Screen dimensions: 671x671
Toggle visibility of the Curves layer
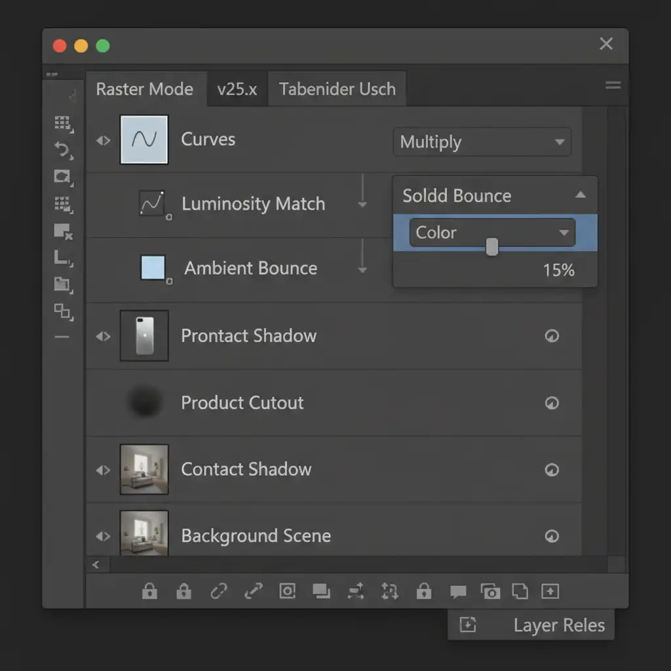[x=104, y=140]
